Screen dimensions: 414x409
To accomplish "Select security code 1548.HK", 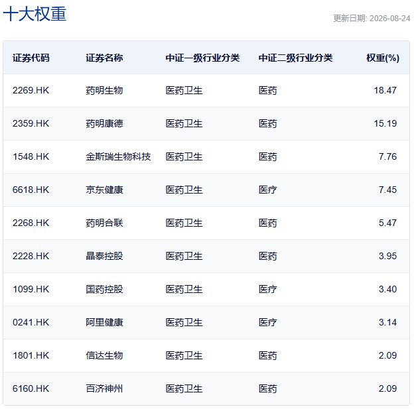I will click(31, 156).
